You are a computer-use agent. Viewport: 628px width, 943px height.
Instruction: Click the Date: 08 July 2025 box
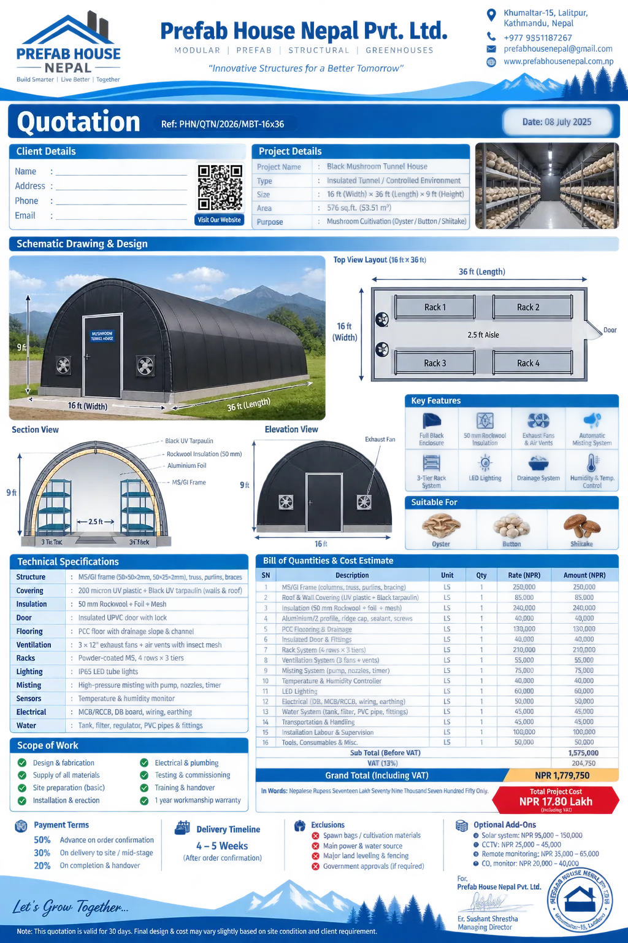557,122
